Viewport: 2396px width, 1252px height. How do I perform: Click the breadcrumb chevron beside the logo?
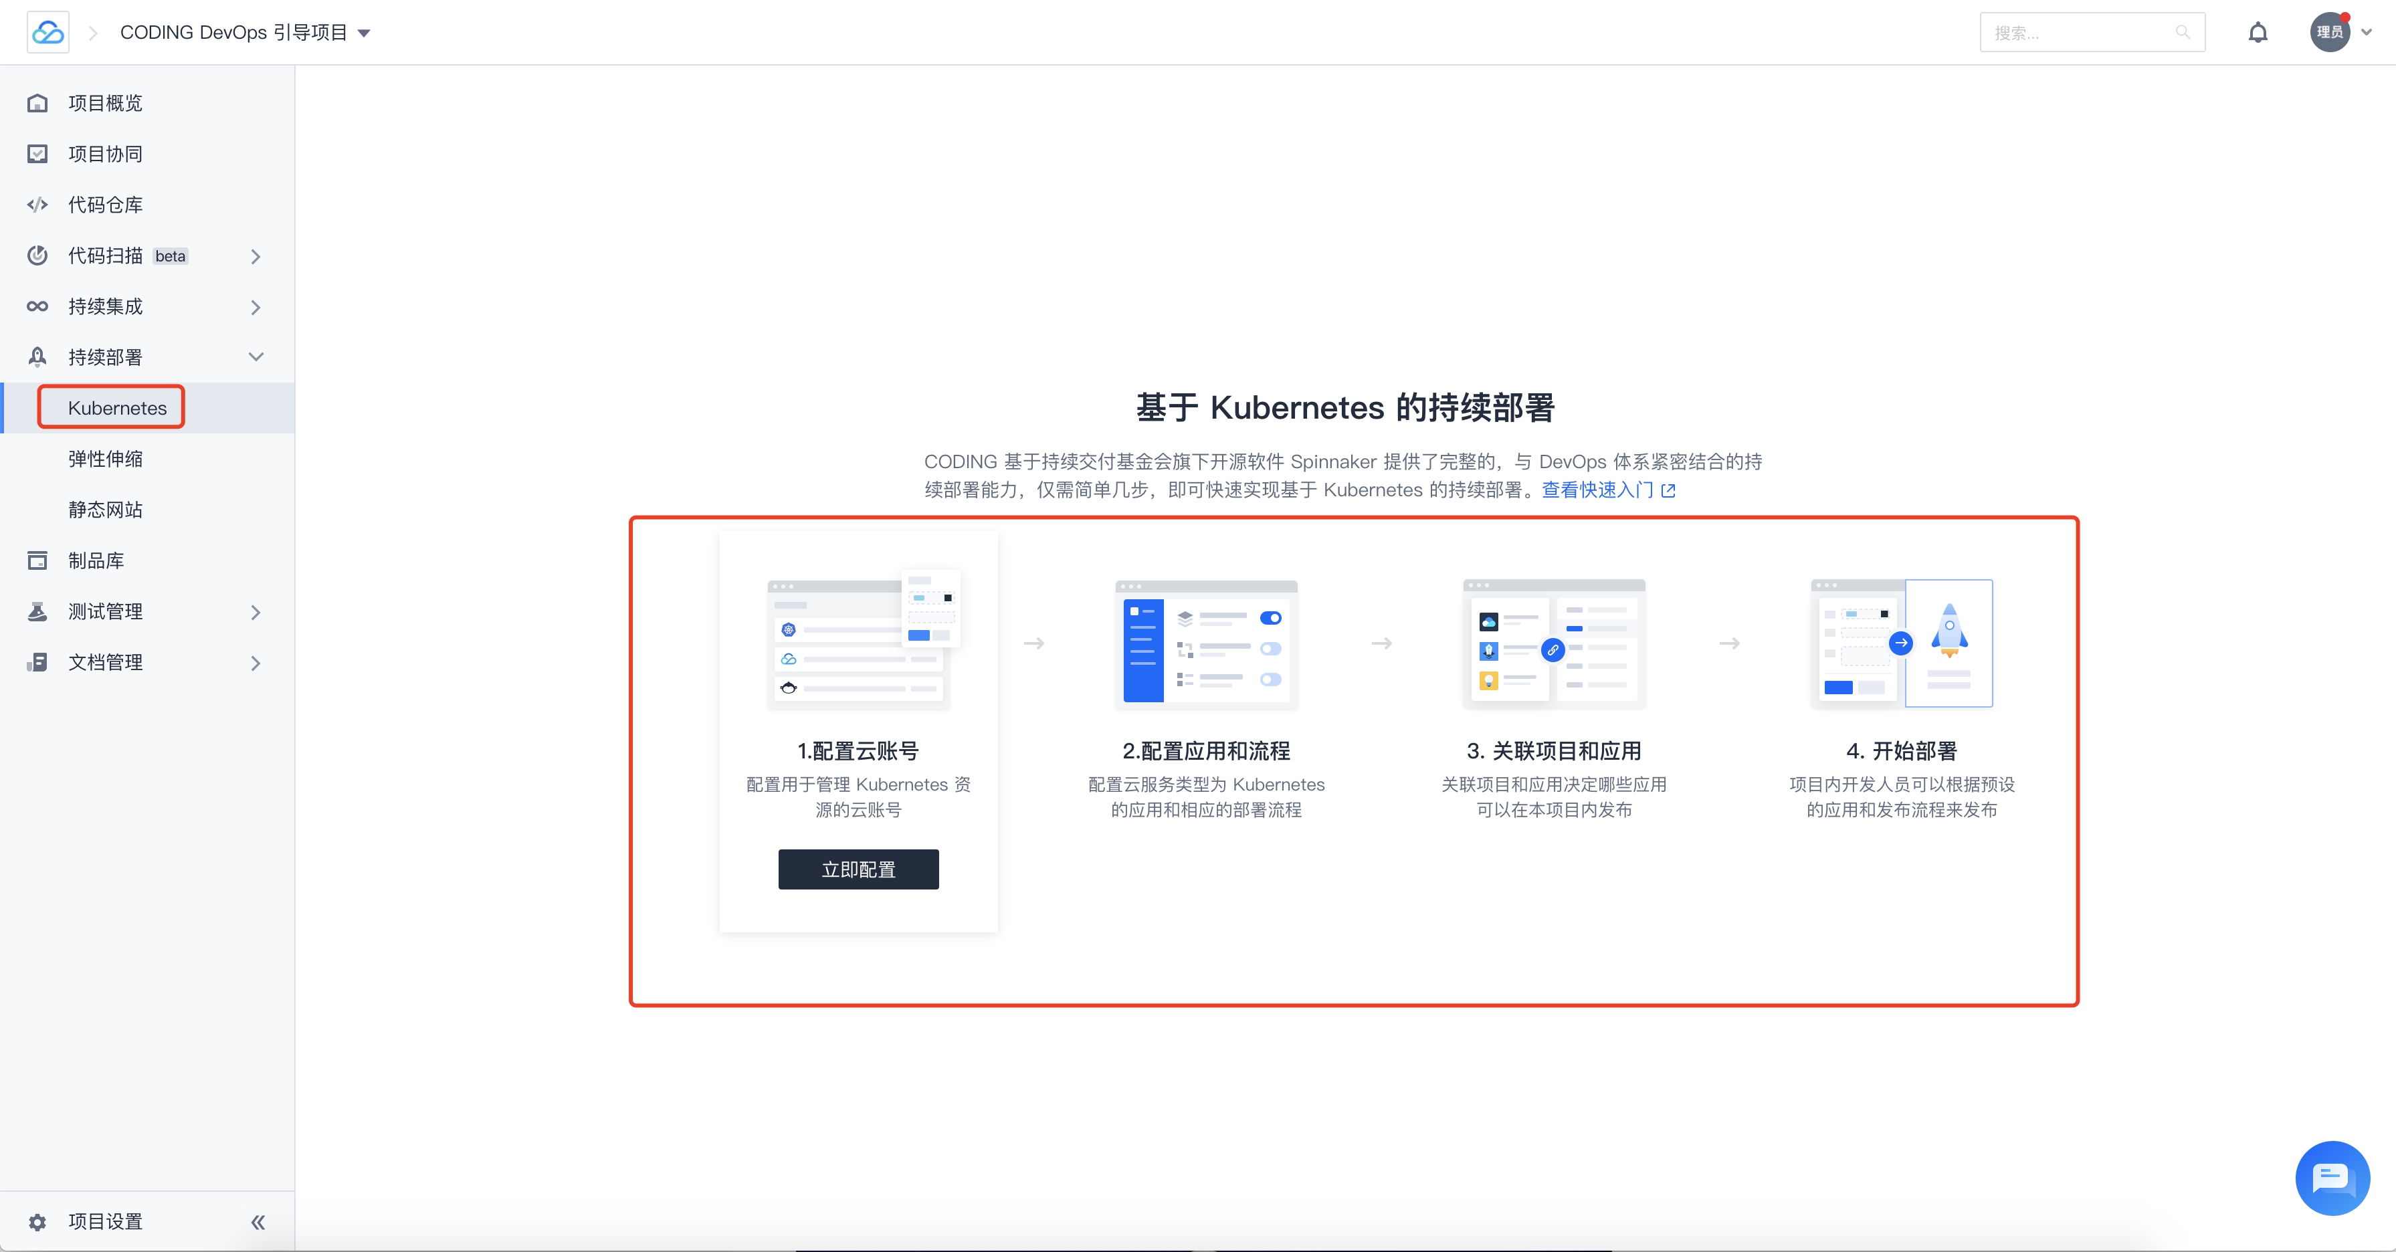[x=93, y=33]
